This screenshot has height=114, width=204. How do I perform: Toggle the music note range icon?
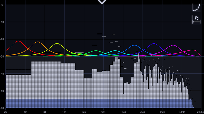(x=196, y=20)
